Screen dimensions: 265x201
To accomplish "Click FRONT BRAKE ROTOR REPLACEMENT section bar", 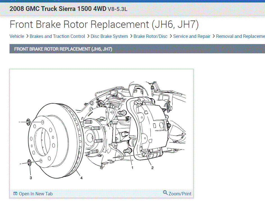I will [x=137, y=49].
